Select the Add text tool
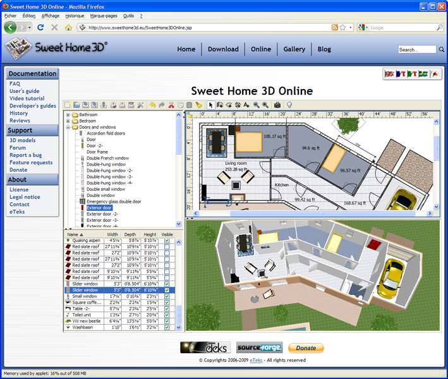Viewport: 448px width, 379px height. (247, 105)
